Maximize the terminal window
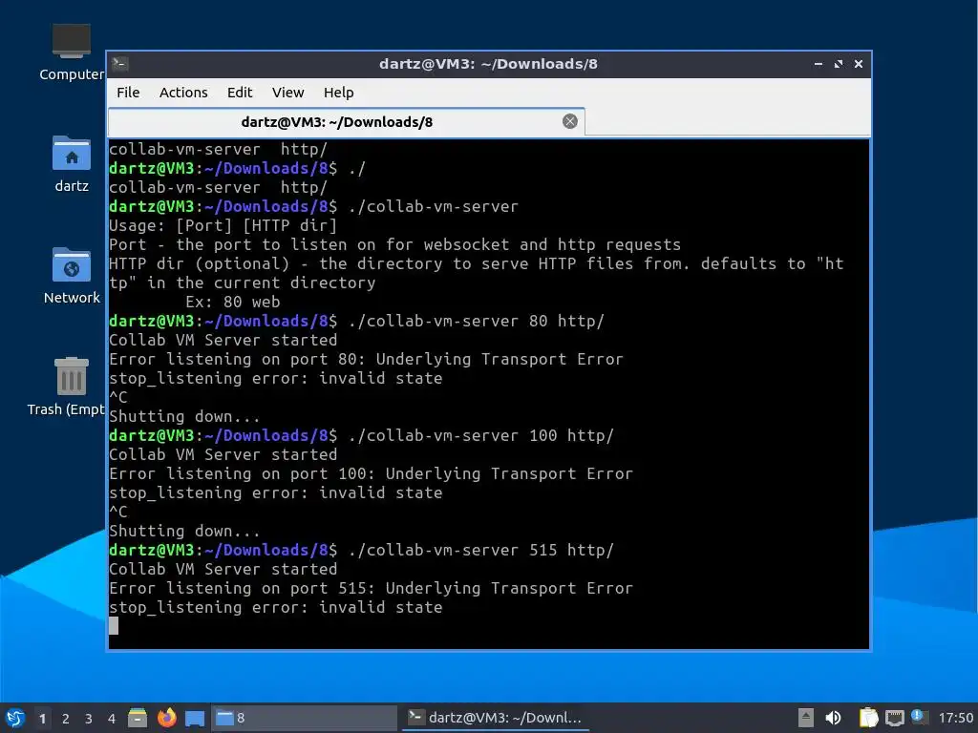 point(838,64)
